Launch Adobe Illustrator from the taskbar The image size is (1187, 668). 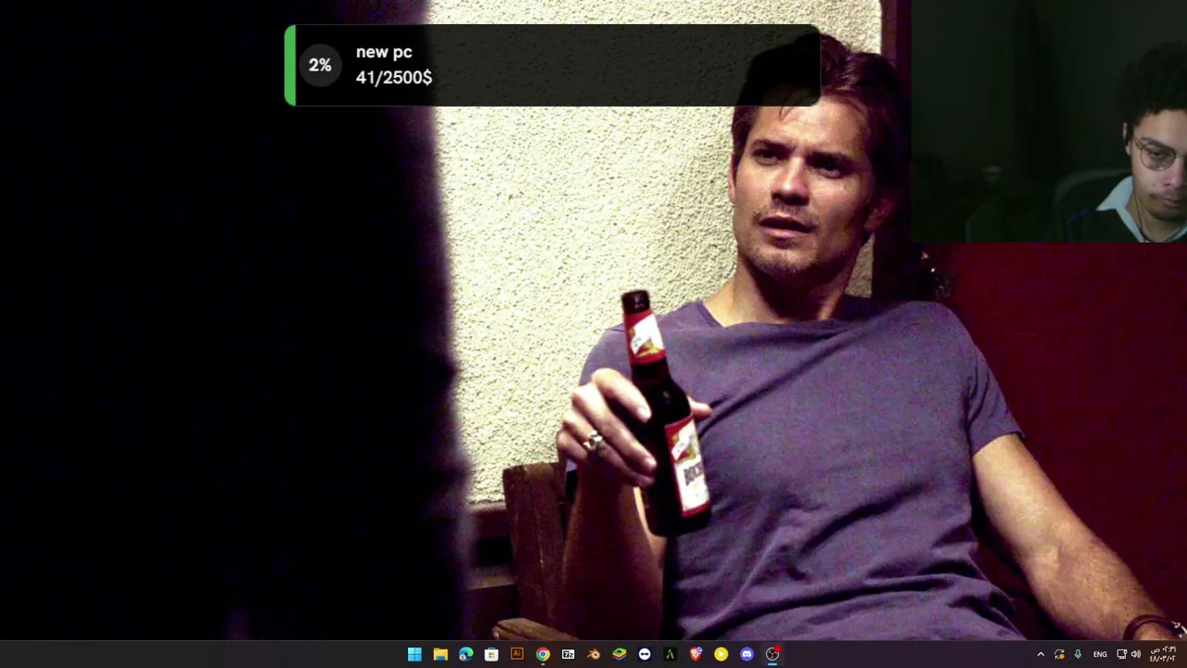tap(517, 654)
